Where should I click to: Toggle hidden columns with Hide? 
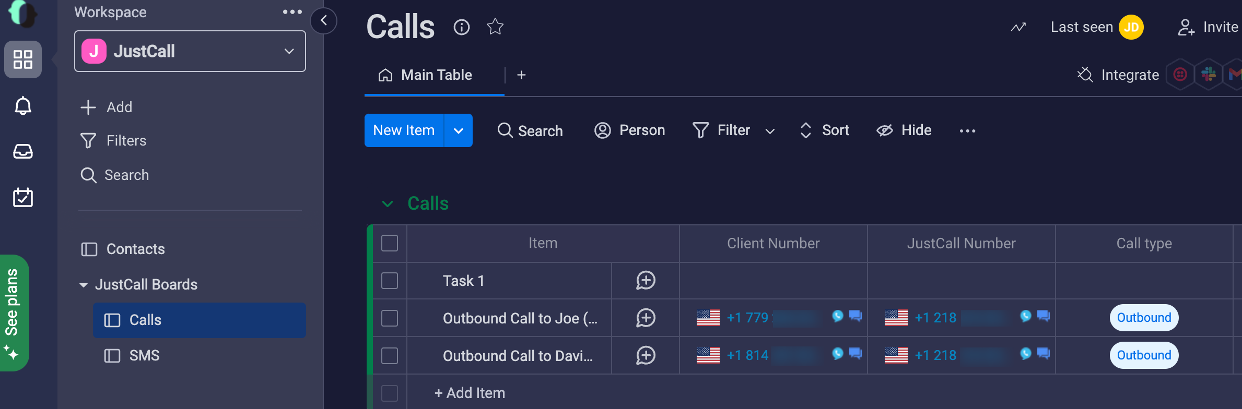click(x=904, y=130)
